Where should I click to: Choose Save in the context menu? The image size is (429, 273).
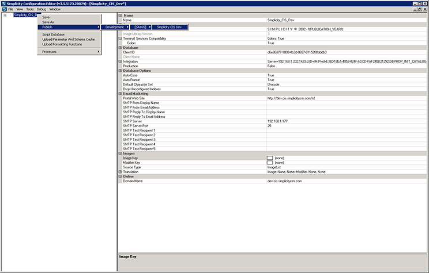point(69,17)
